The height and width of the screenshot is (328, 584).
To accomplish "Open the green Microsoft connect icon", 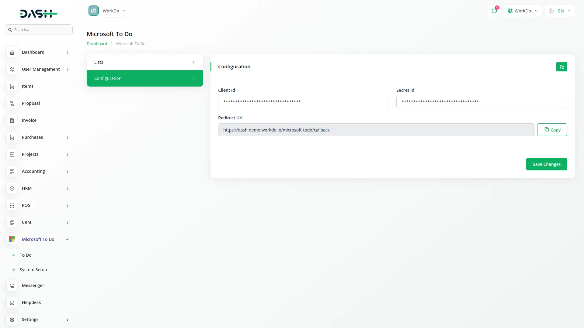I will click(561, 67).
